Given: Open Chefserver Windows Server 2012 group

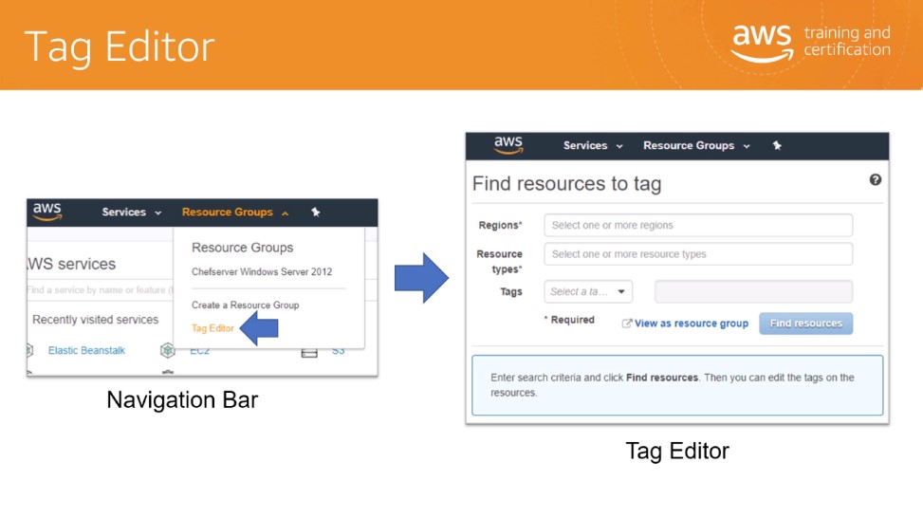Looking at the screenshot, I should [262, 271].
